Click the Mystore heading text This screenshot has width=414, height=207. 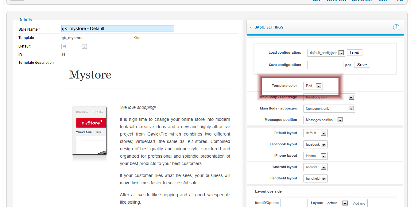click(90, 75)
